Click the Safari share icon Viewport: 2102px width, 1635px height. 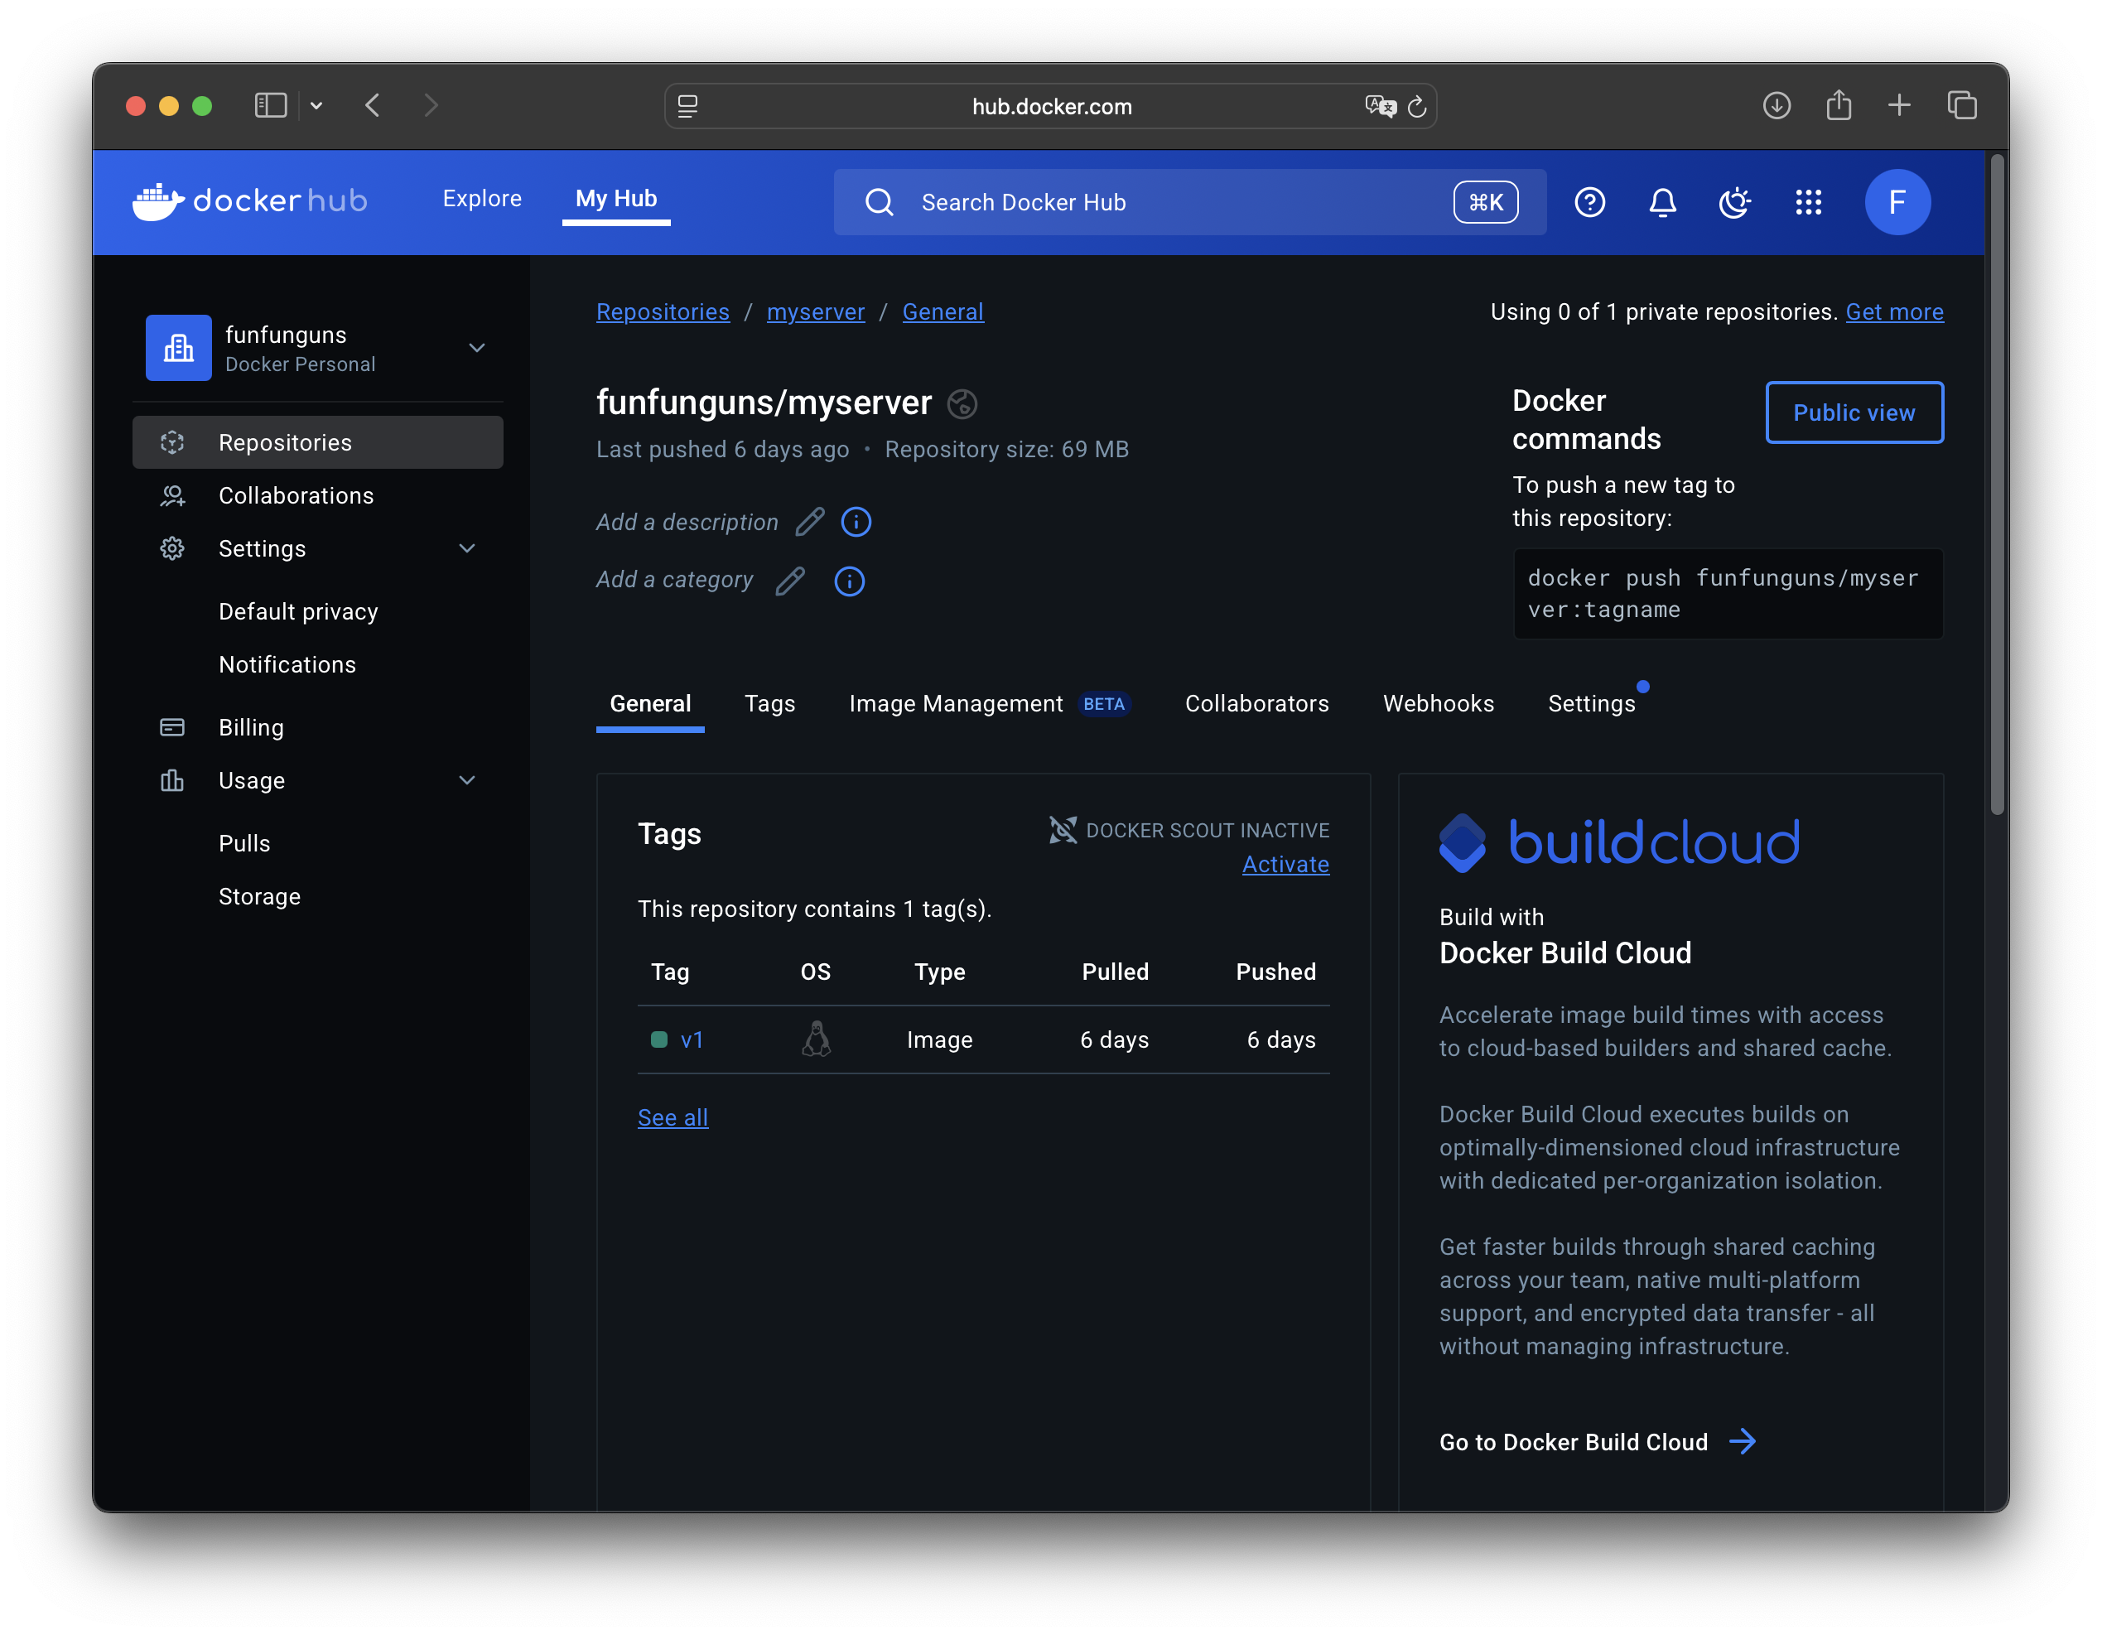pos(1839,105)
